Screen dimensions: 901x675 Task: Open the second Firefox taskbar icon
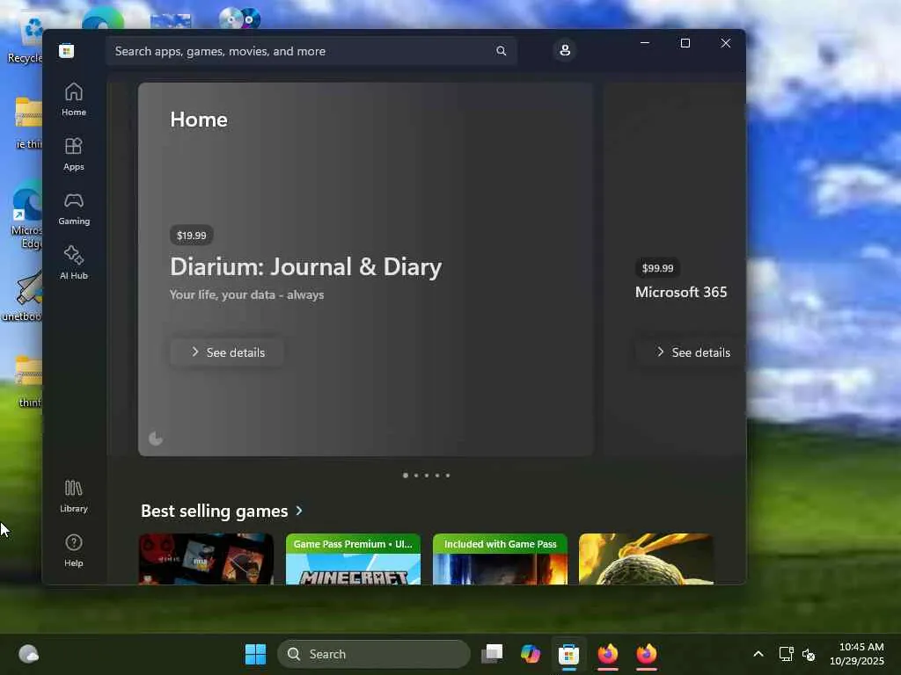point(647,654)
